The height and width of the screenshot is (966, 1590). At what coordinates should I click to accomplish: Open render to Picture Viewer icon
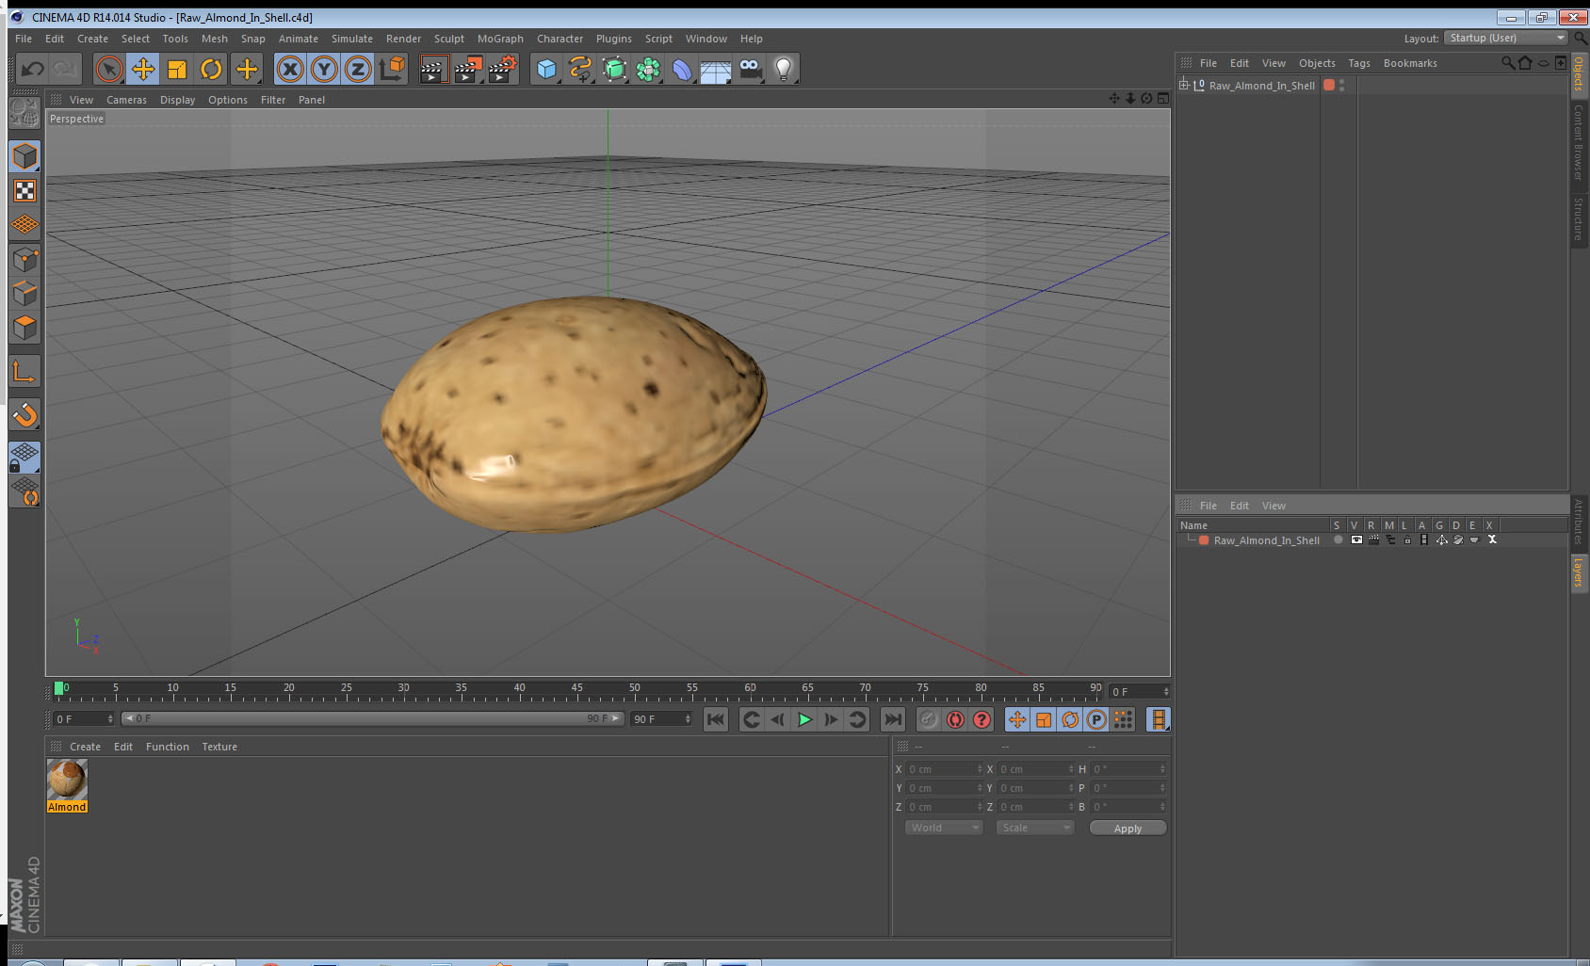click(x=468, y=69)
